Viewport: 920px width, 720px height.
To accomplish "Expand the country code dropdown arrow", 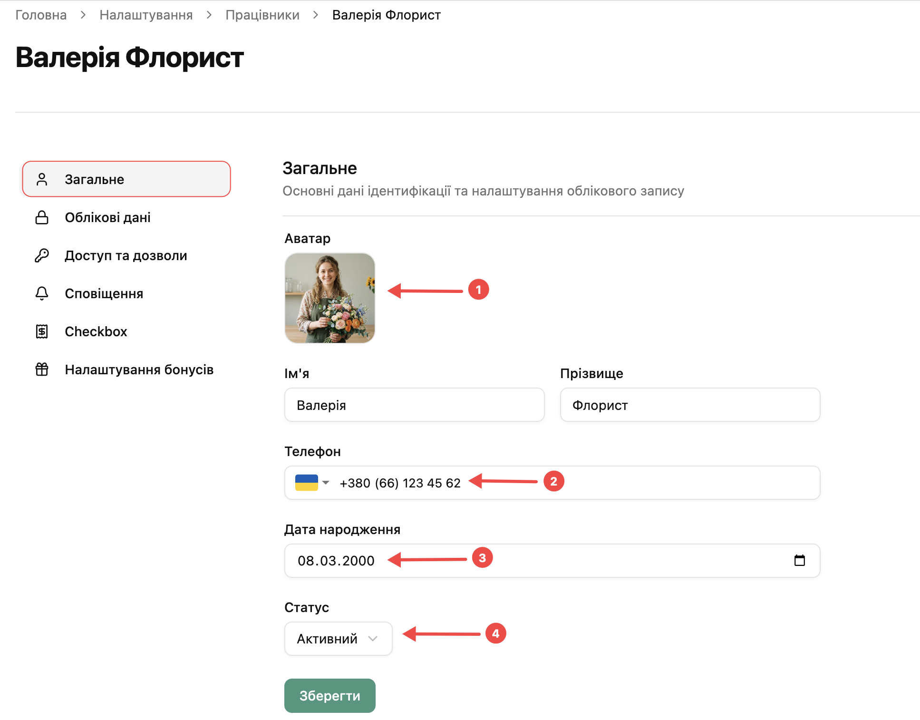I will (326, 483).
